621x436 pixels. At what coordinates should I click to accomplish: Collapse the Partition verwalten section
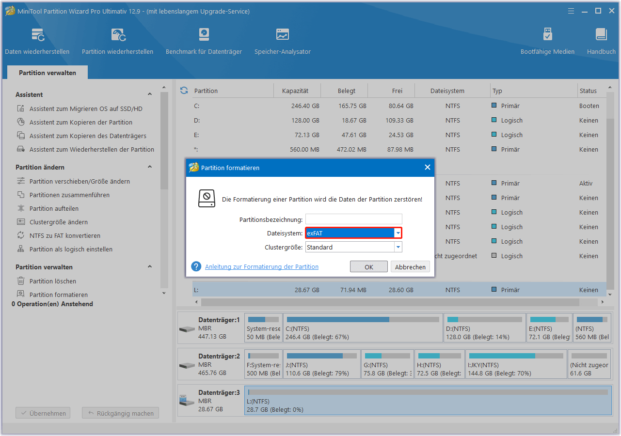150,267
